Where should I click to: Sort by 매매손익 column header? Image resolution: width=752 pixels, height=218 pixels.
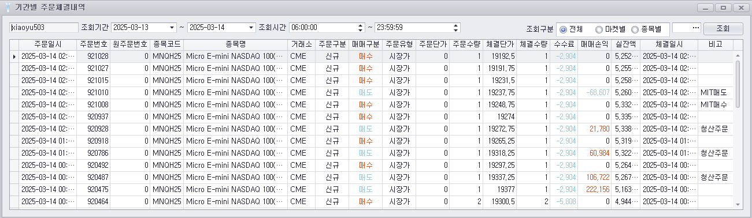click(x=595, y=44)
